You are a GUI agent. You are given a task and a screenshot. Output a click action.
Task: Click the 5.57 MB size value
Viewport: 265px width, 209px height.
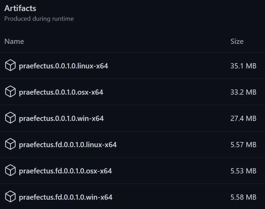pos(243,144)
